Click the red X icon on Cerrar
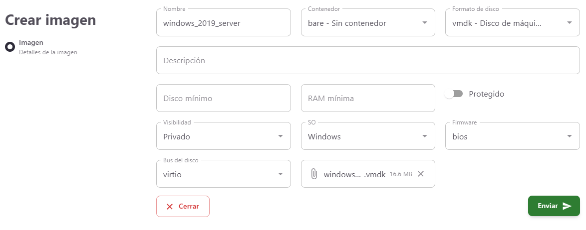 (170, 207)
